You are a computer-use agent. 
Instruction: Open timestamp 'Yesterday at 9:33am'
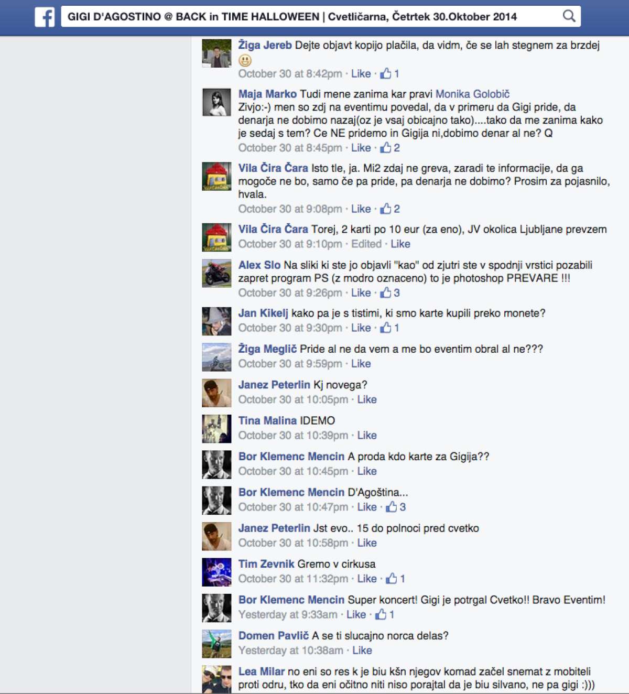click(288, 614)
